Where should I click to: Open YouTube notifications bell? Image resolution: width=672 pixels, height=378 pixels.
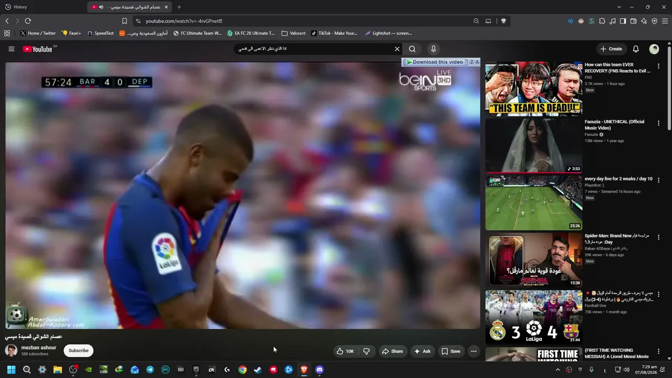pos(636,49)
